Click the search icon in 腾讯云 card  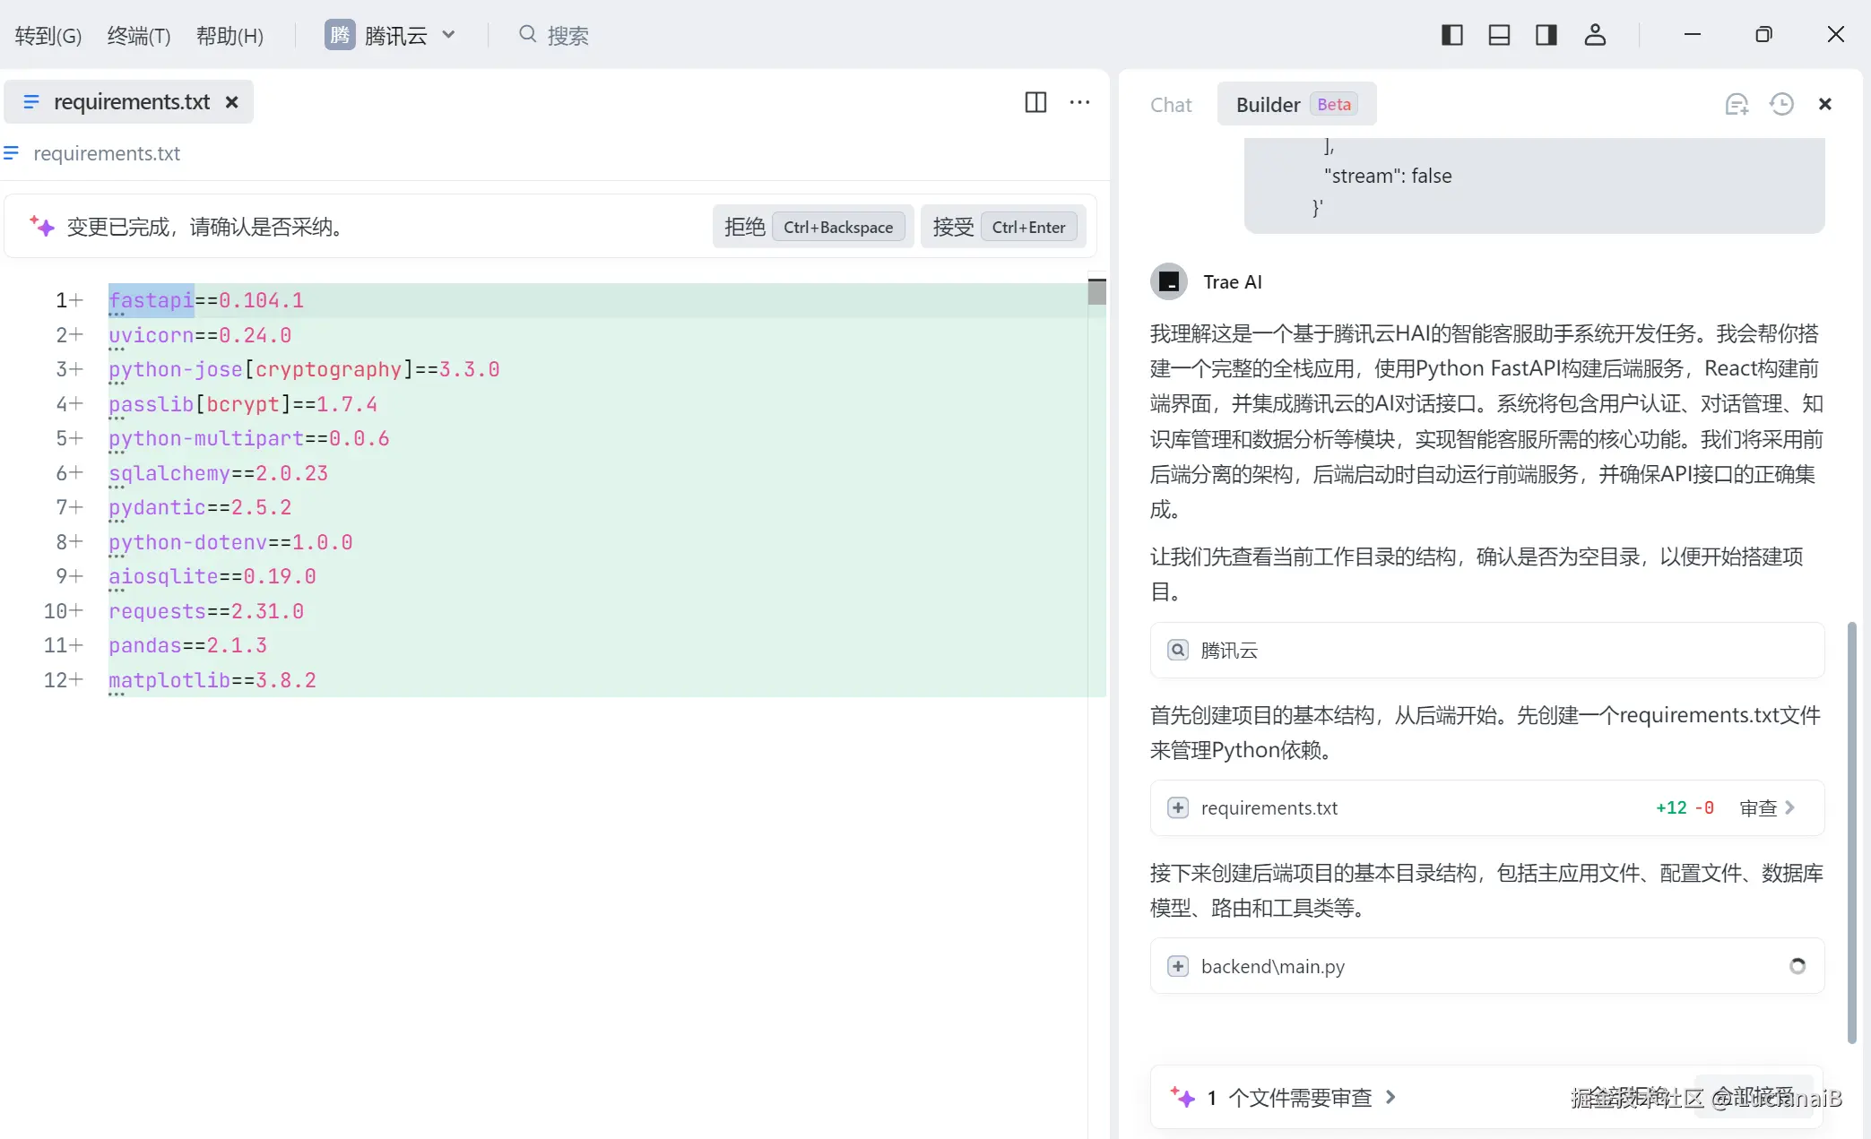click(1178, 650)
